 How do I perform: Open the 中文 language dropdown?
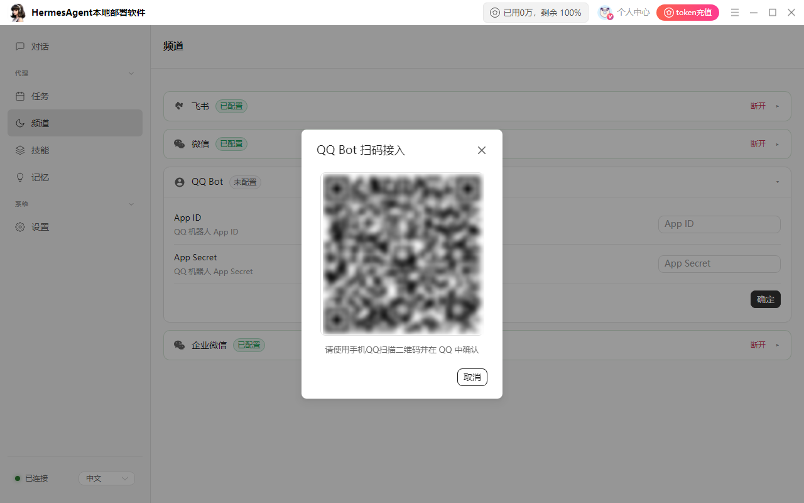[107, 478]
